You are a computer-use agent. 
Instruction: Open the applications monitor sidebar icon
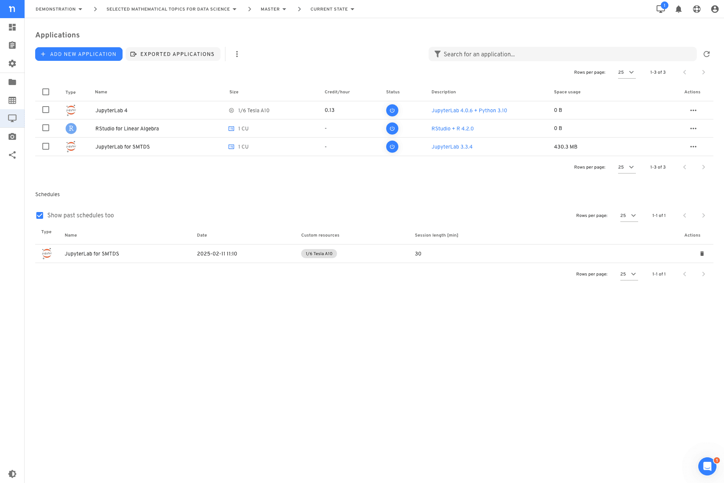pyautogui.click(x=12, y=118)
